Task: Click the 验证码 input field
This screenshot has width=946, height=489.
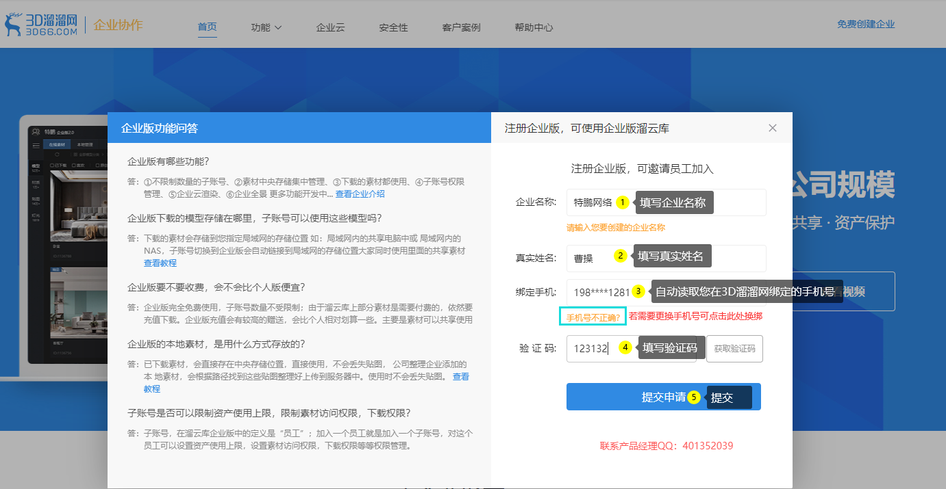Action: pyautogui.click(x=631, y=348)
